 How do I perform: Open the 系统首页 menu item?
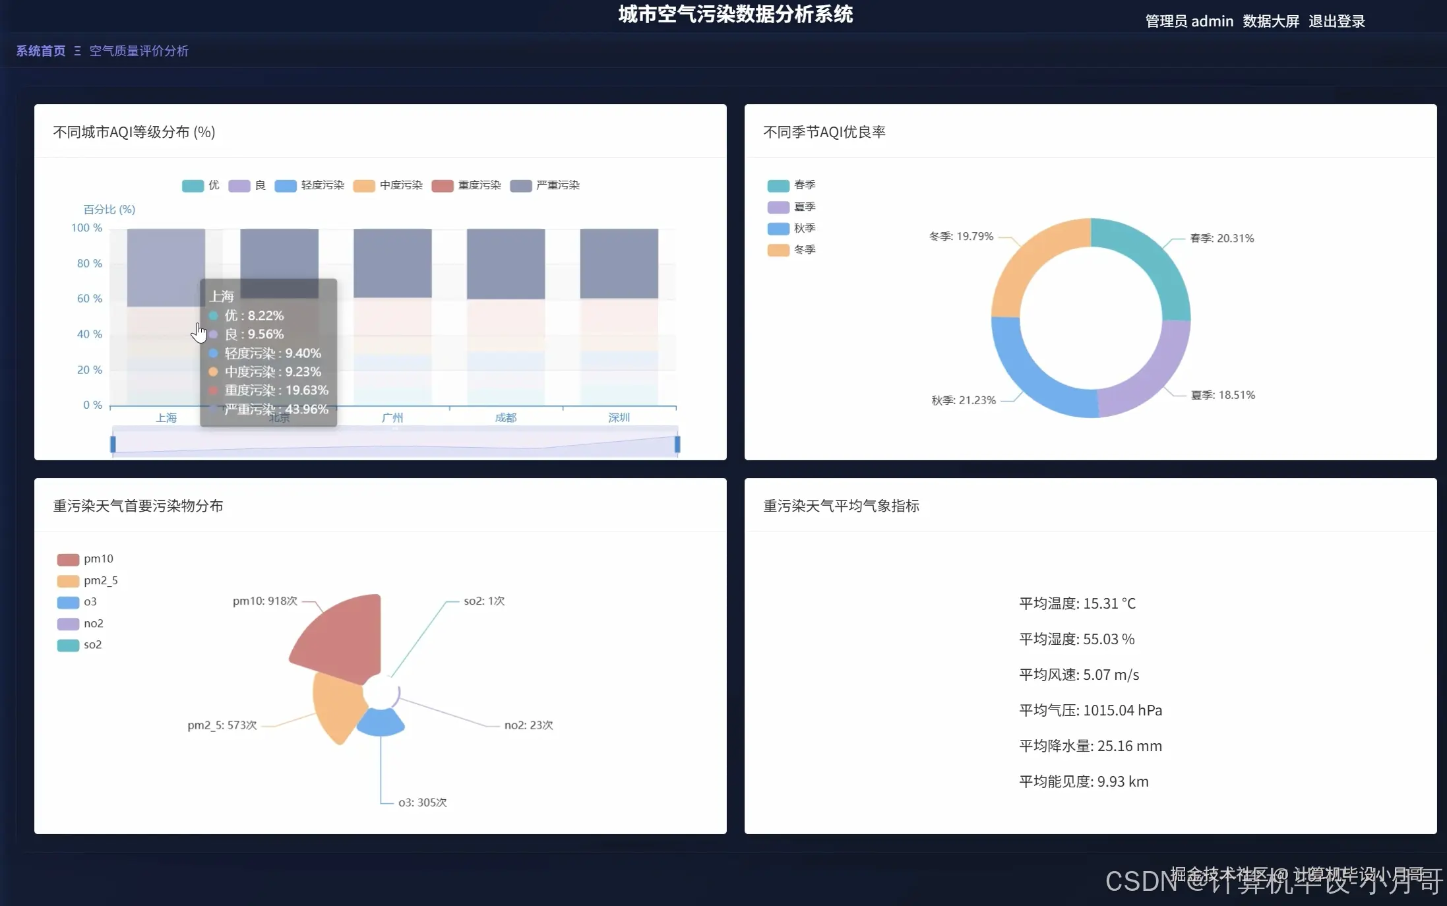pyautogui.click(x=40, y=51)
